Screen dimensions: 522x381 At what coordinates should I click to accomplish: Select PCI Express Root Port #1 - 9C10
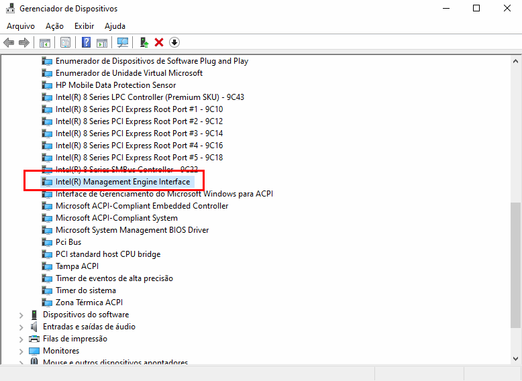click(x=139, y=109)
